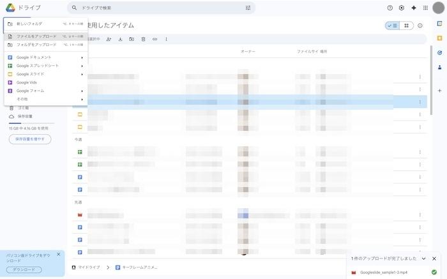
Task: Click the ドライブで検索 search field
Action: 161,8
